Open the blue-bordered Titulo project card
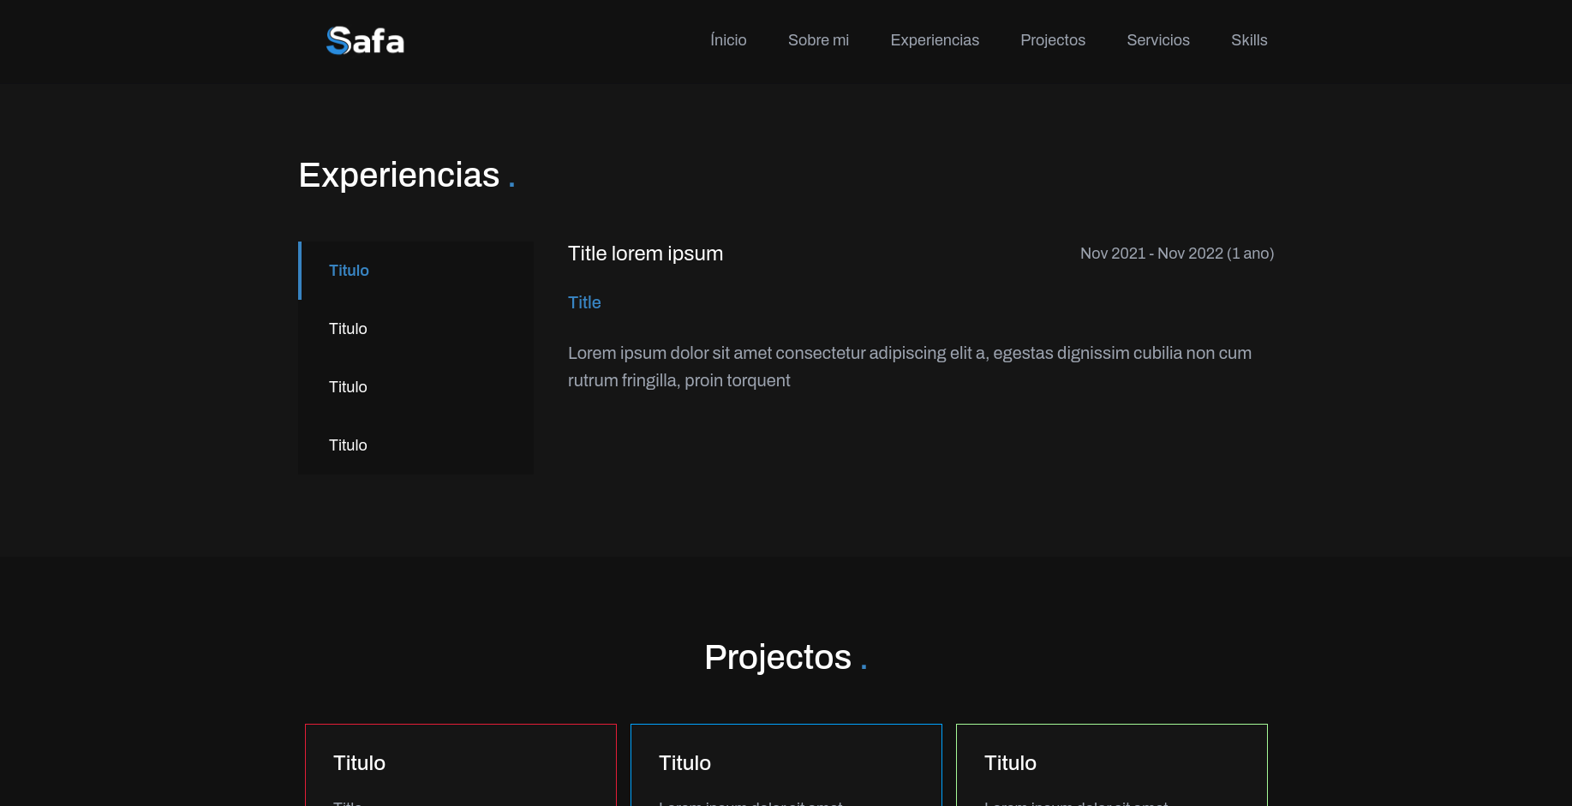The width and height of the screenshot is (1572, 806). (x=786, y=763)
